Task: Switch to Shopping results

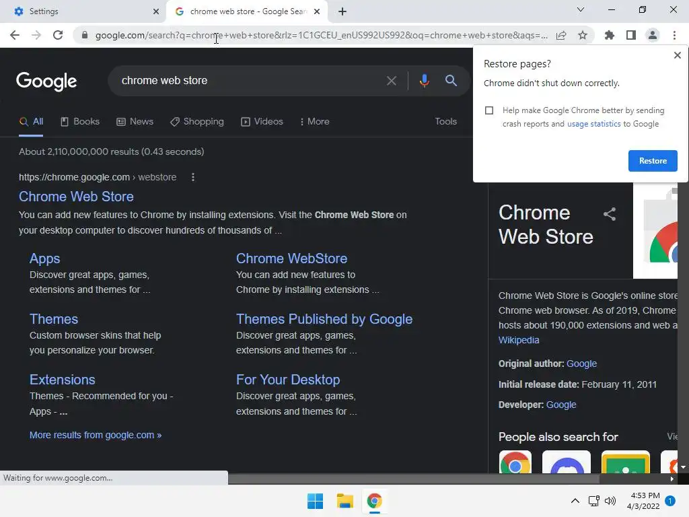Action: pos(197,122)
